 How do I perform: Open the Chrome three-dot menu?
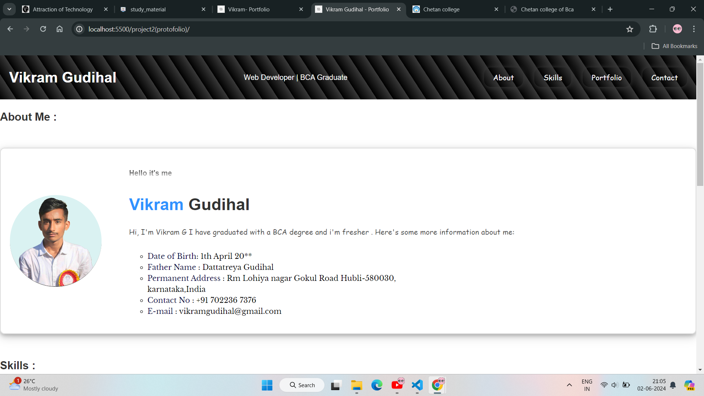(x=694, y=29)
